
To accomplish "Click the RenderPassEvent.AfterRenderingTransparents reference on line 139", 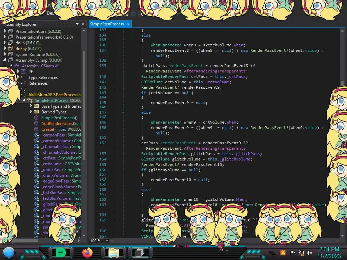I will point(196,71).
